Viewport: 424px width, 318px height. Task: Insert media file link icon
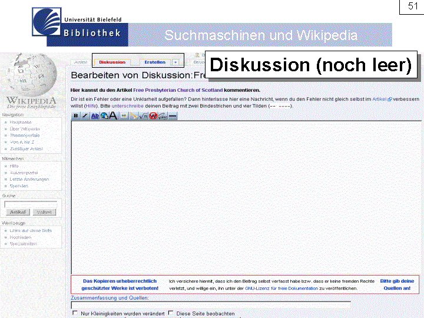click(x=133, y=116)
